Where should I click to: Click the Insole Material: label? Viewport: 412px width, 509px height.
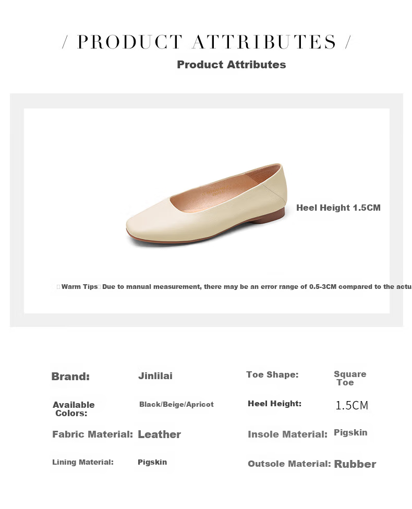[288, 434]
